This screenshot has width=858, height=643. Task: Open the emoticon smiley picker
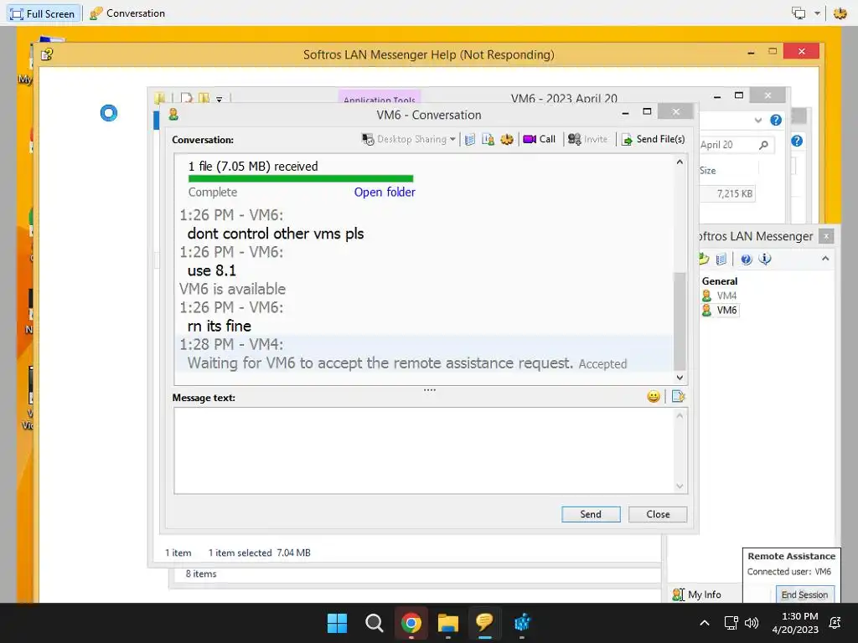pyautogui.click(x=654, y=396)
